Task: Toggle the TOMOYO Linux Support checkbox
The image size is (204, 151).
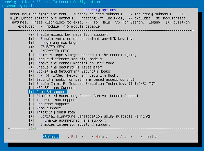Action: (x=31, y=100)
